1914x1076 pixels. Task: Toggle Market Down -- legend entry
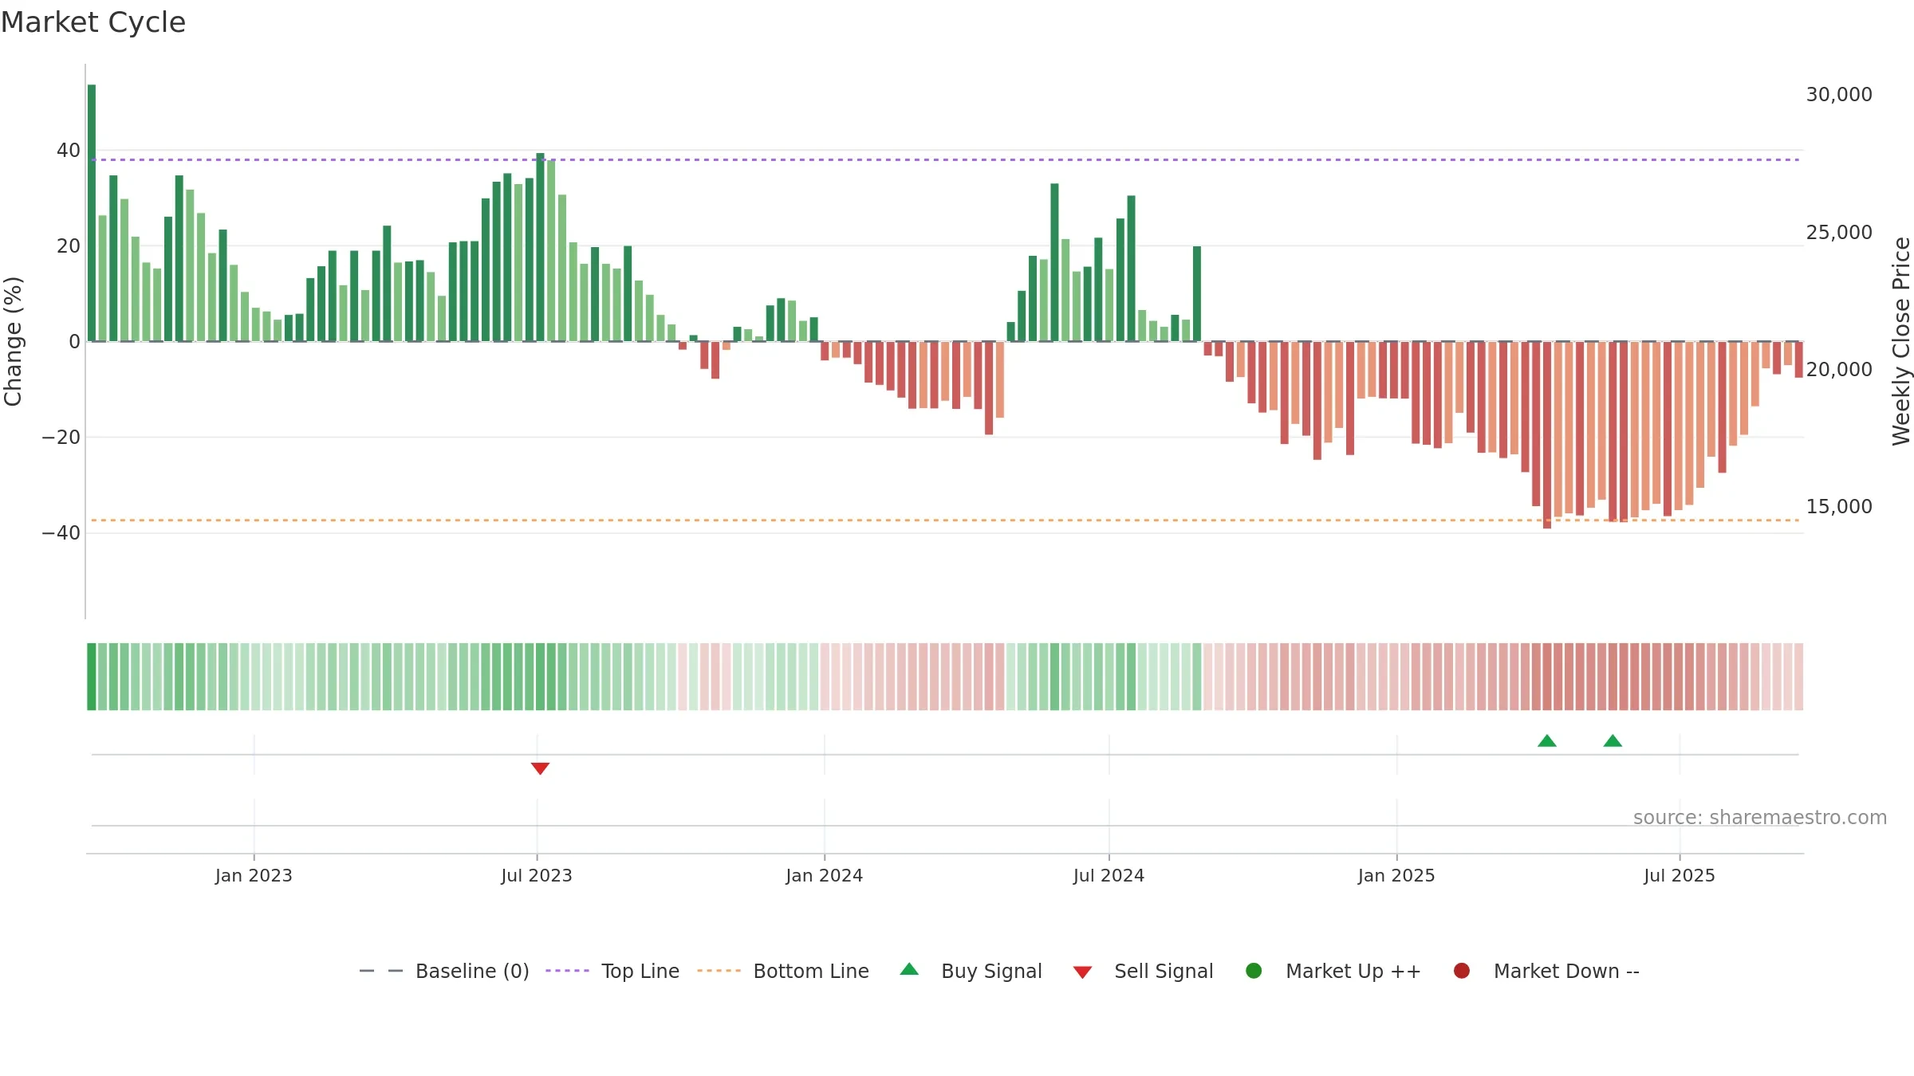pos(1546,971)
